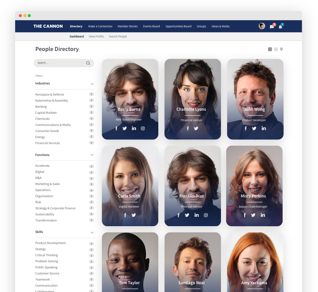
Task: Filter by Aerospace & Defence industry
Action: click(50, 95)
